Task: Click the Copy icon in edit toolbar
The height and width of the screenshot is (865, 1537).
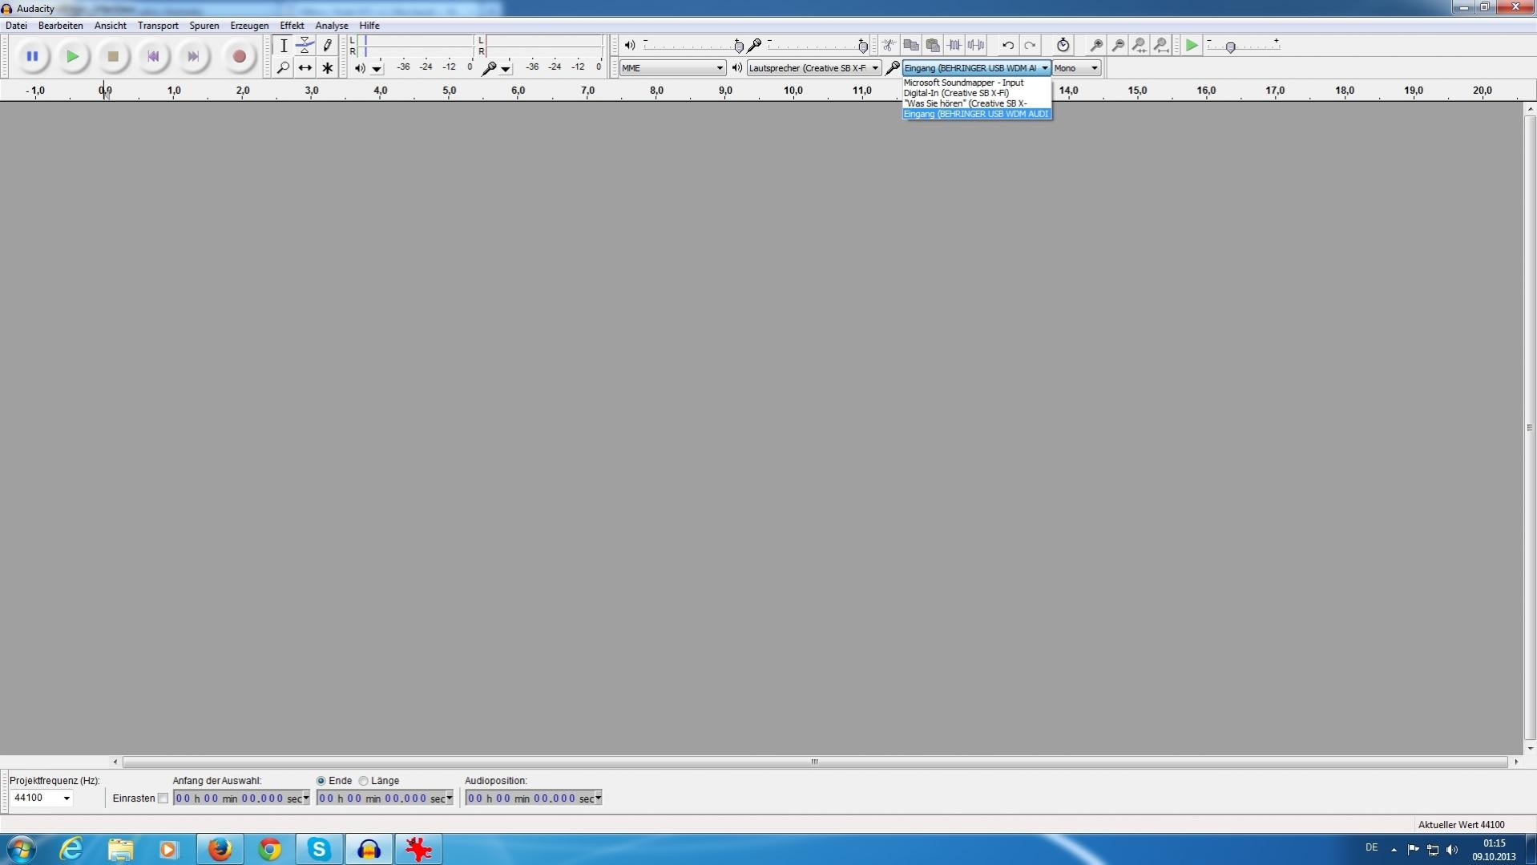Action: [911, 46]
